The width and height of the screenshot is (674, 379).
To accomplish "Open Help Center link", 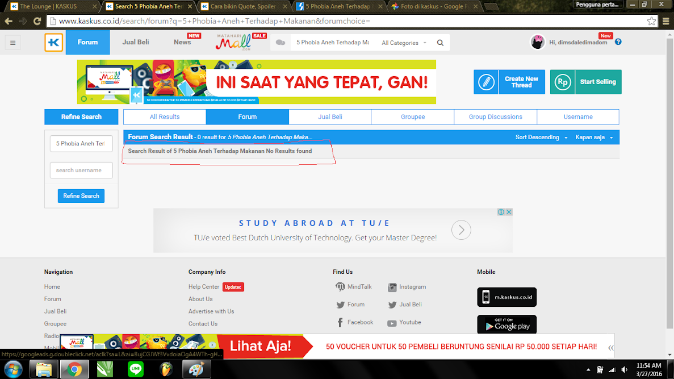I will 204,287.
